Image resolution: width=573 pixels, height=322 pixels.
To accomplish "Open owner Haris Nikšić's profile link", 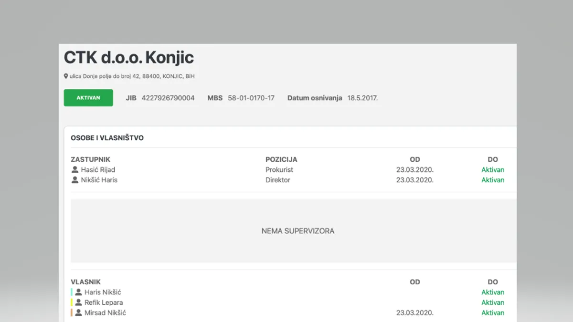I will [103, 292].
